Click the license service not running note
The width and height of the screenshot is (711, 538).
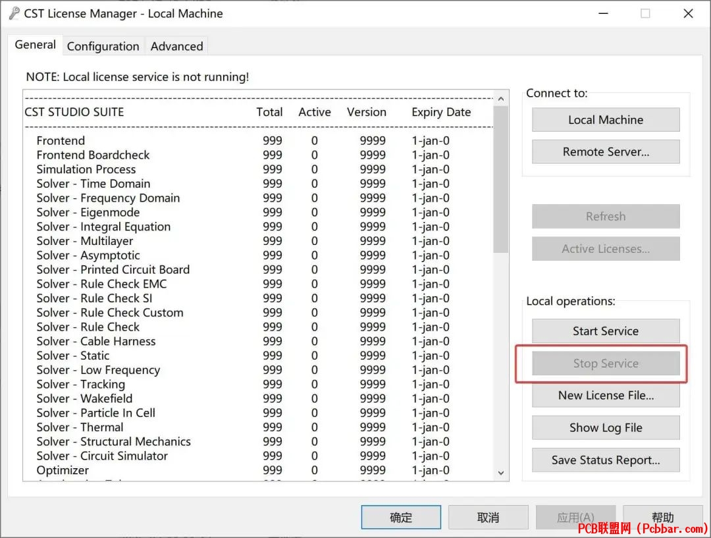click(x=138, y=77)
